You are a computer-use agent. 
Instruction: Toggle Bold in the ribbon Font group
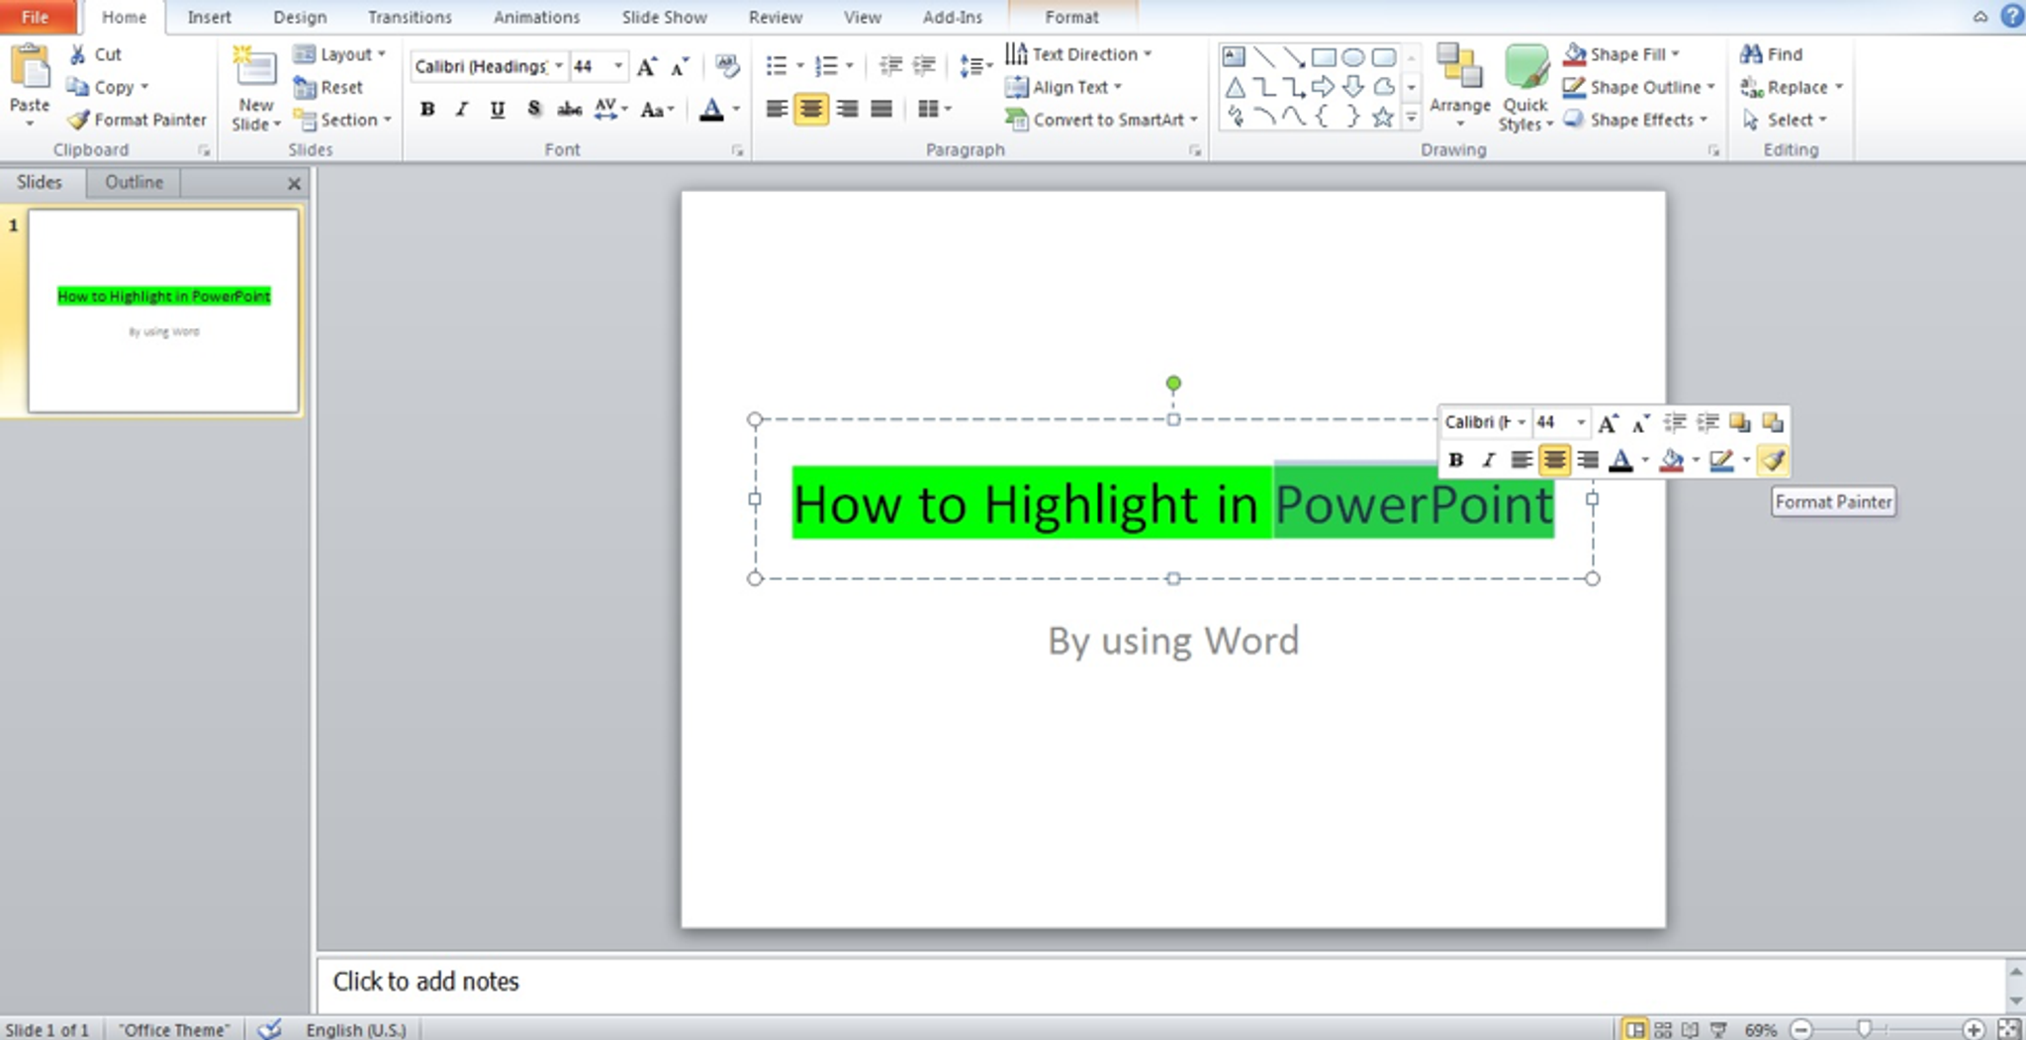coord(427,110)
